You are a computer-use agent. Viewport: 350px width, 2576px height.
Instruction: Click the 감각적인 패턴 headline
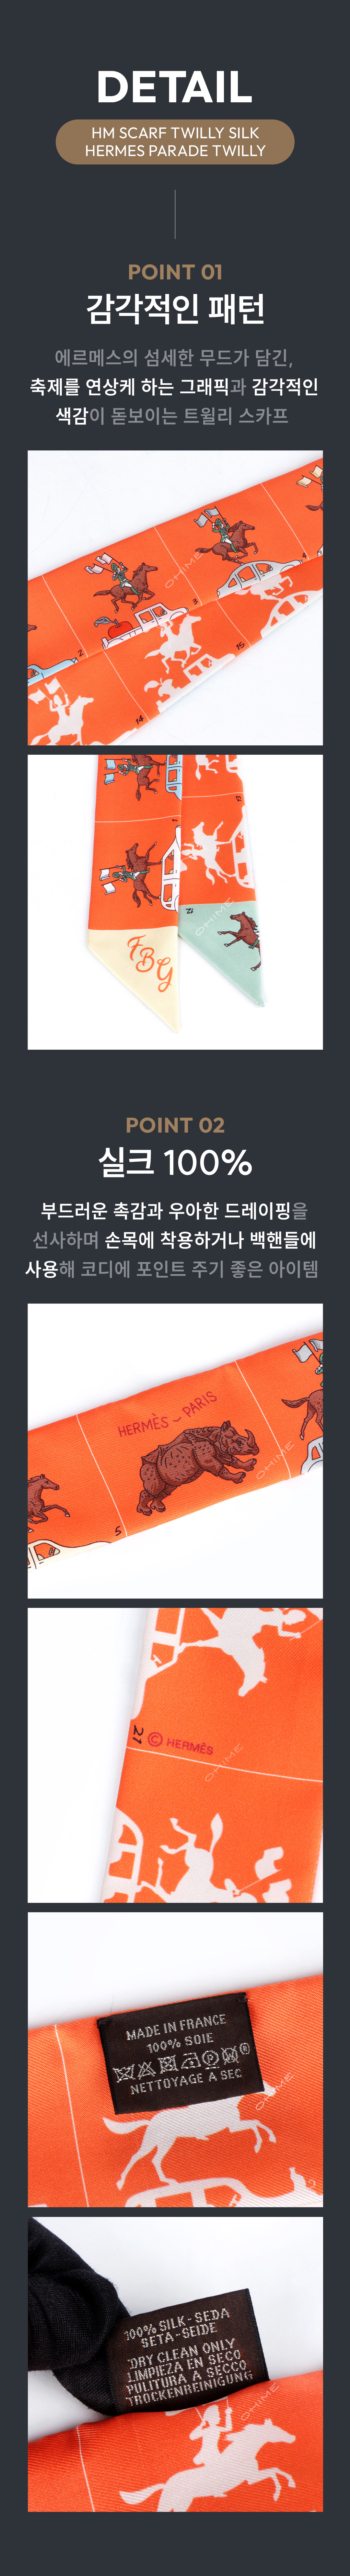click(x=175, y=308)
